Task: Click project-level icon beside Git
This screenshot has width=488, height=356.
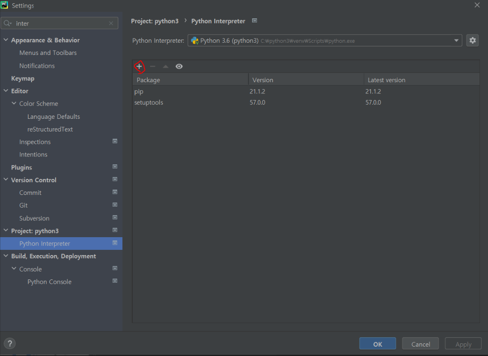Action: point(115,205)
